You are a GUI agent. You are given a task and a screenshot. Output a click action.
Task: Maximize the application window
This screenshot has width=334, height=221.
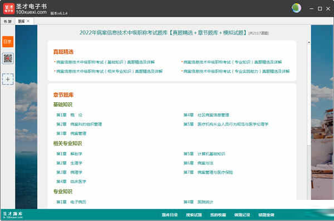[320, 9]
